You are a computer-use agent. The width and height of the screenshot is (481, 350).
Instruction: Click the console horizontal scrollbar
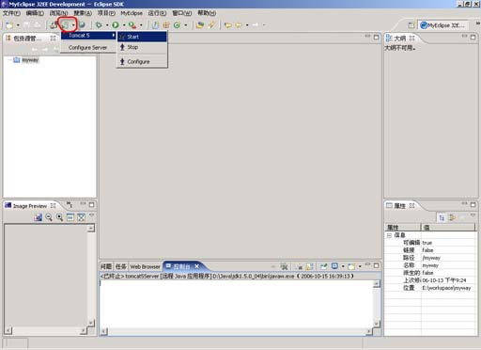click(237, 331)
